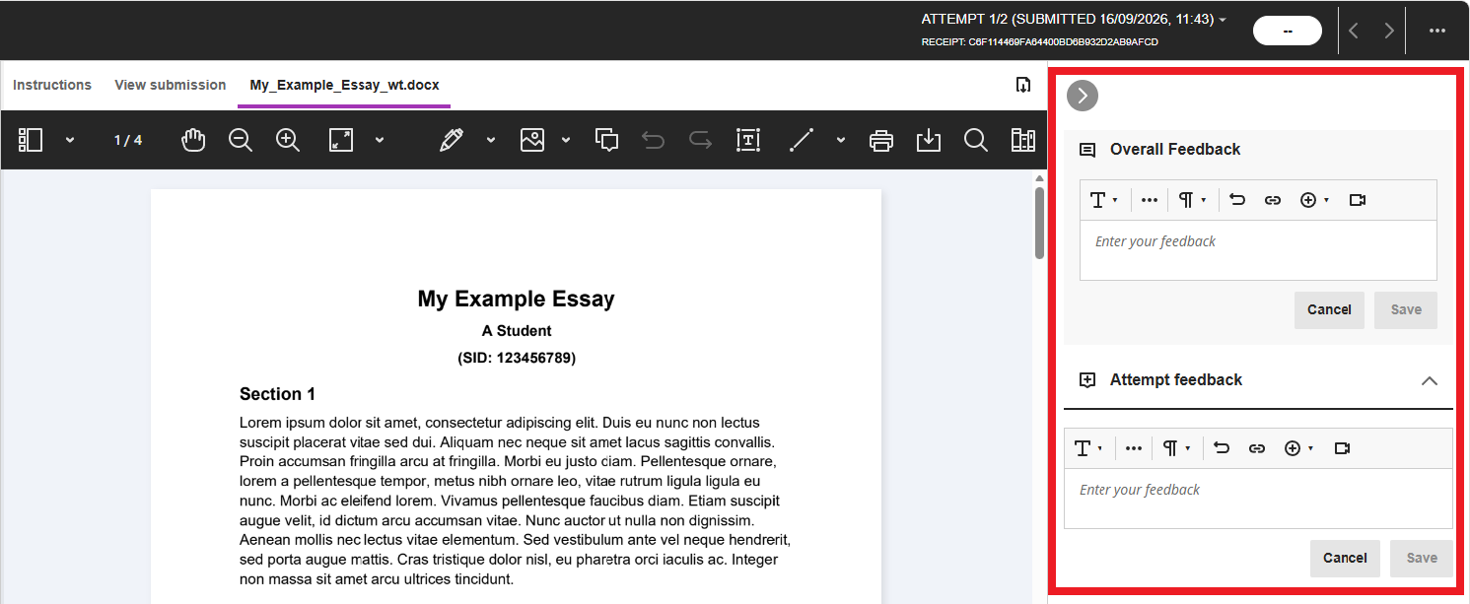Select the image stamp tool
The image size is (1470, 604).
point(532,140)
